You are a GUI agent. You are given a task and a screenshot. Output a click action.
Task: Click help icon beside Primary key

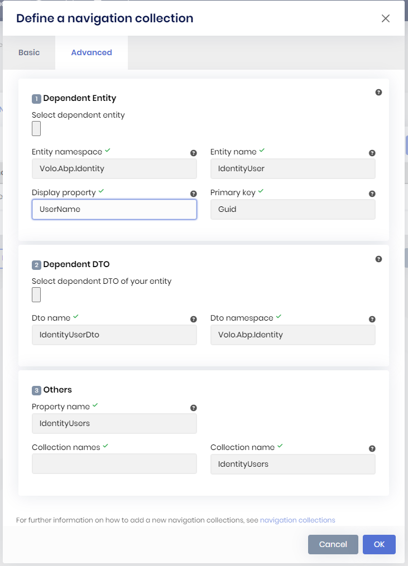pos(372,193)
